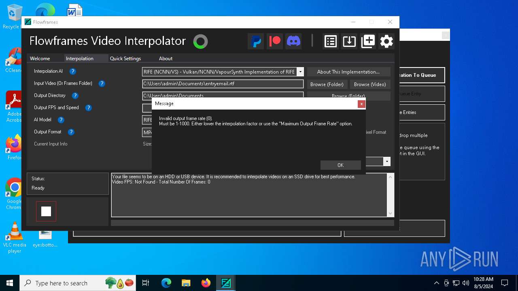This screenshot has height=291, width=518.
Task: Open the notification center icon
Action: (505, 283)
